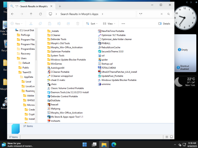
Task: Open the _Installs folder
Action: tap(53, 31)
